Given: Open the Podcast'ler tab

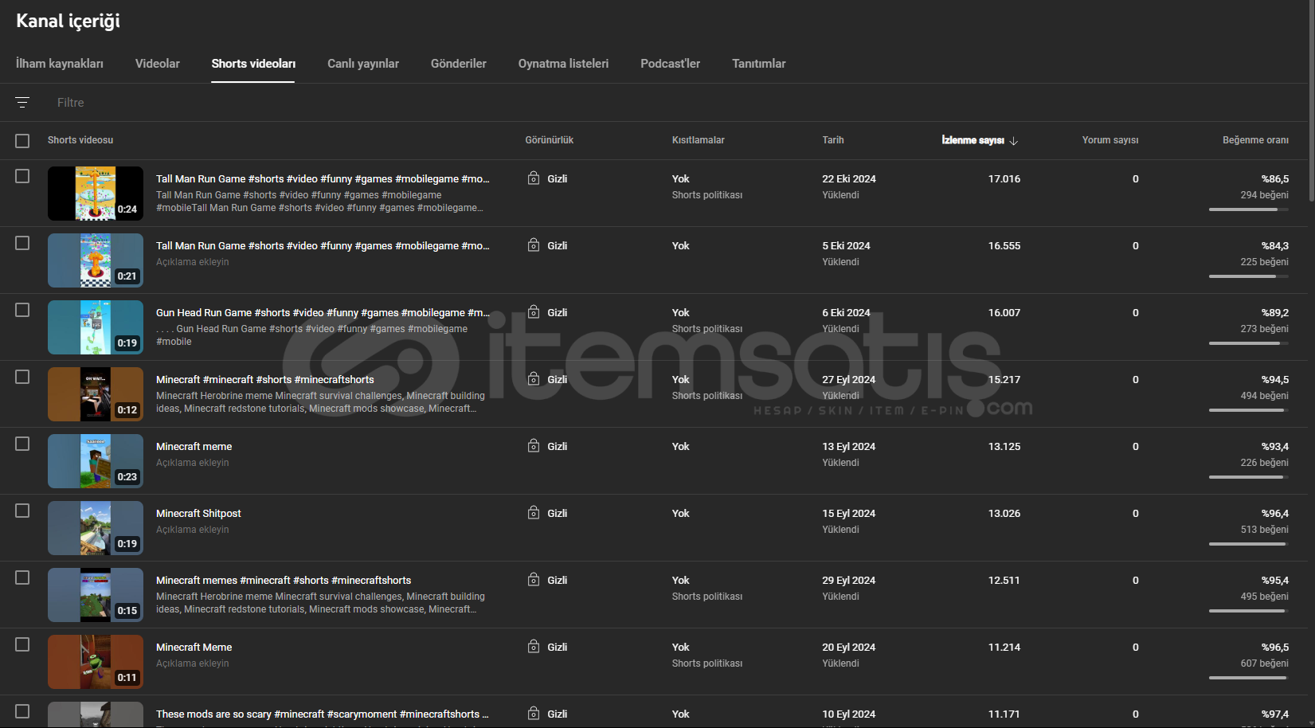Looking at the screenshot, I should tap(671, 64).
